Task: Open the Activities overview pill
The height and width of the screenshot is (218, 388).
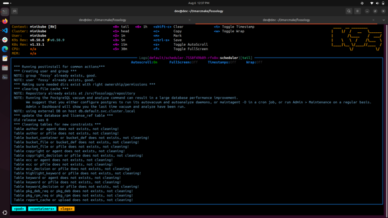Action: click(x=7, y=3)
